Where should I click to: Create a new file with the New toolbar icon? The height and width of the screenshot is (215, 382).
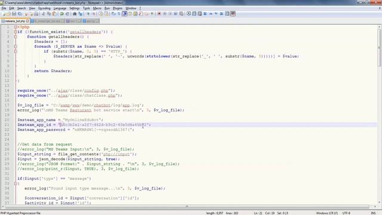point(4,14)
